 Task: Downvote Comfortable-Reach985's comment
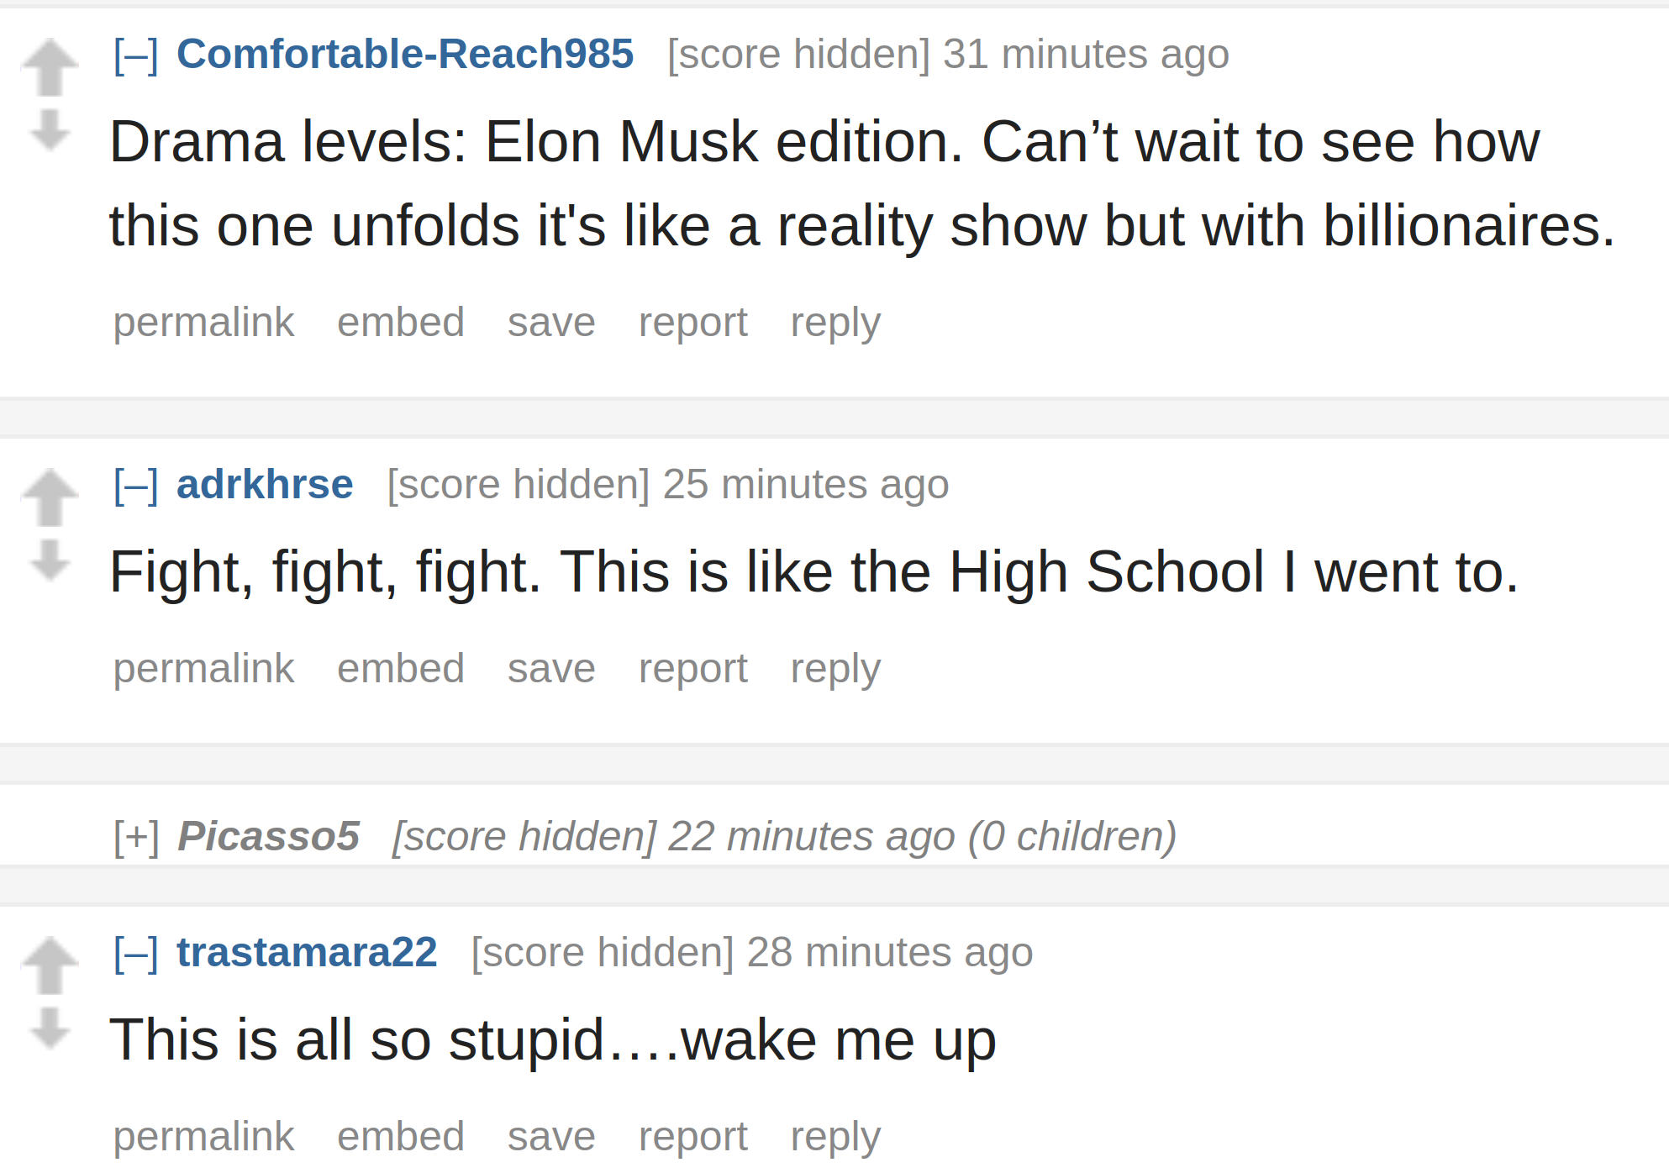50,130
